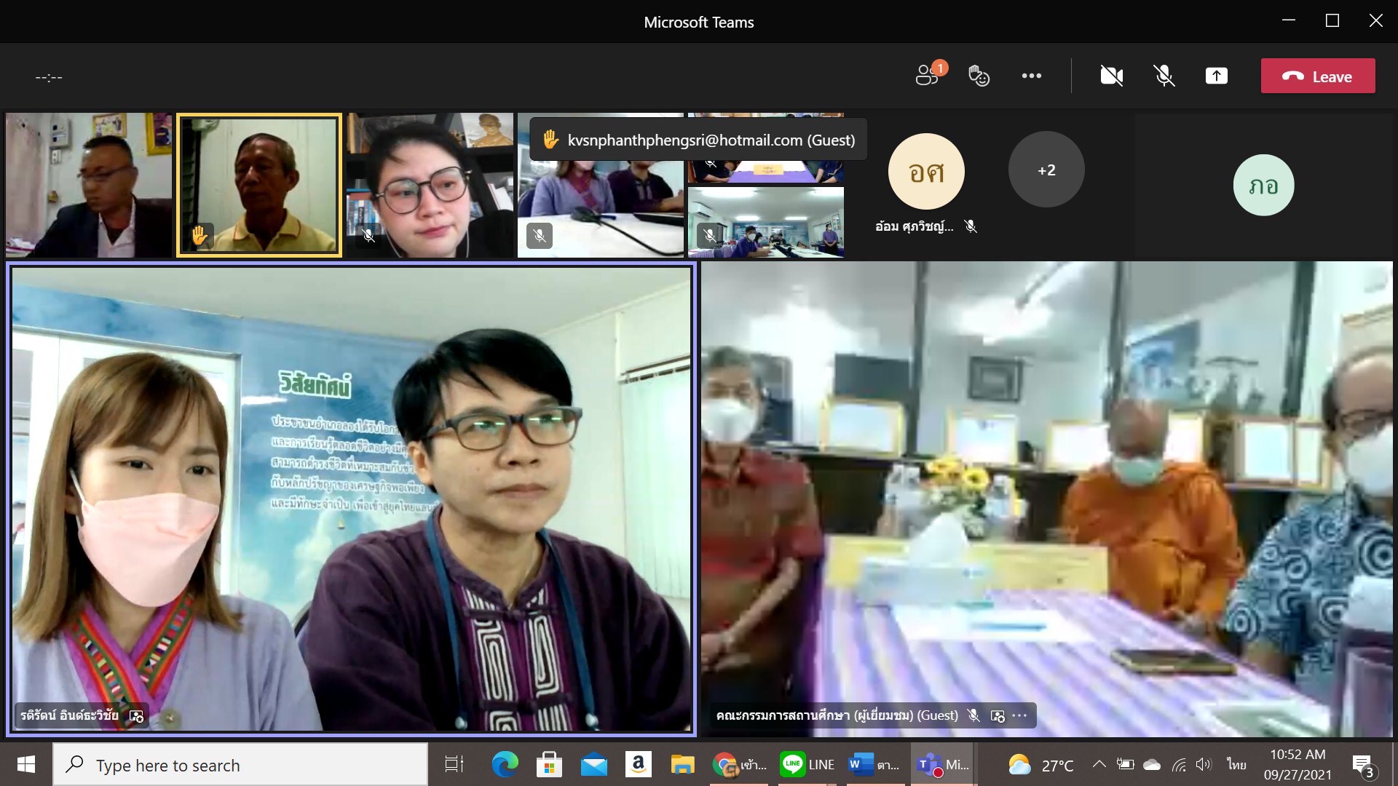The width and height of the screenshot is (1398, 786).
Task: Click the pin icon beside รติรัตน์ name
Action: coord(136,715)
